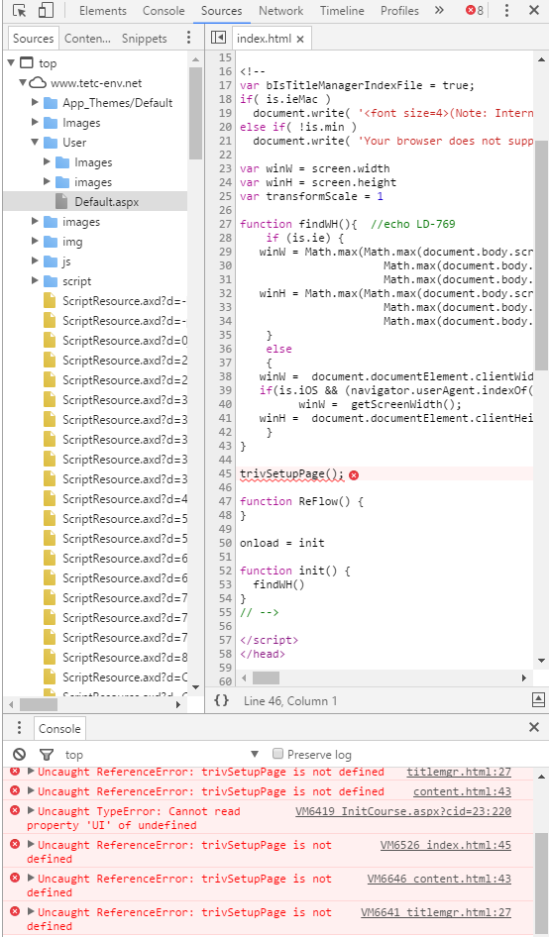Expand the lowercase images folder under User
Image resolution: width=549 pixels, height=937 pixels.
[x=48, y=181]
